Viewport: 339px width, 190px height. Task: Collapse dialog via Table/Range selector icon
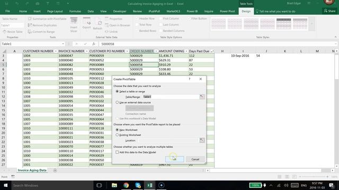point(202,97)
